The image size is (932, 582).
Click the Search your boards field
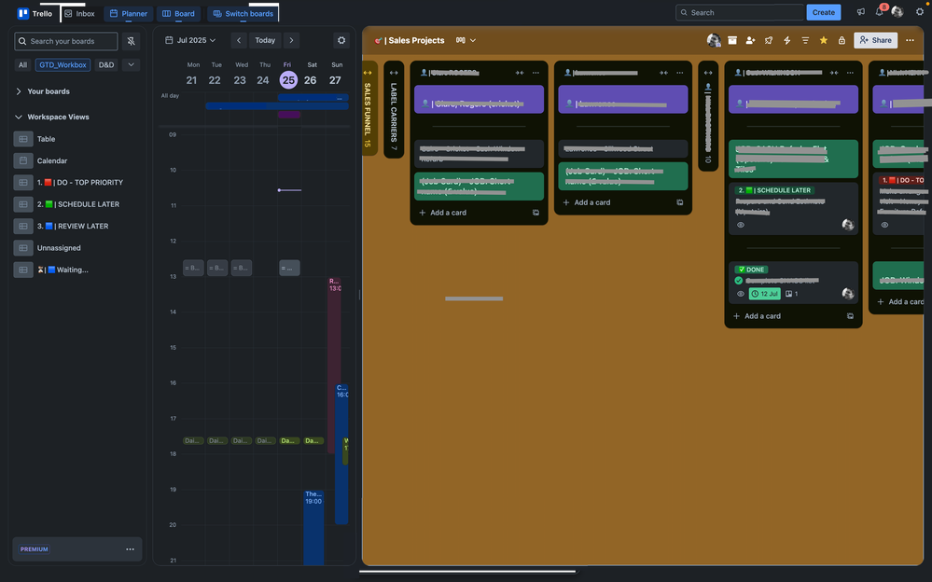[x=65, y=40]
